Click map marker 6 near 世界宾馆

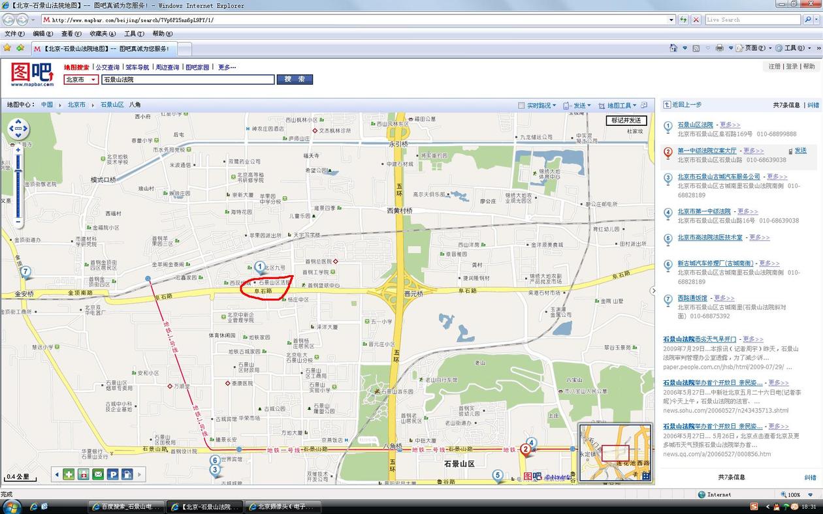tap(214, 461)
